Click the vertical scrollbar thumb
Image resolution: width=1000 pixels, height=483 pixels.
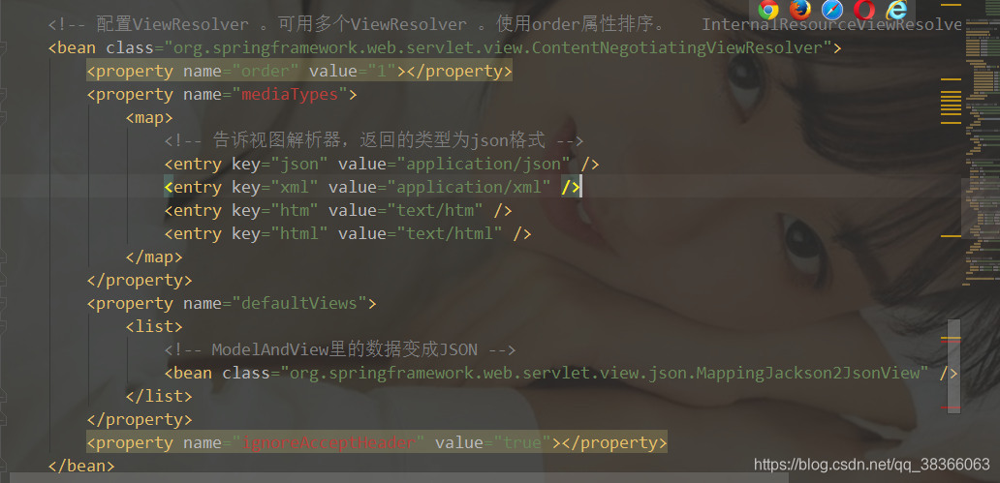pyautogui.click(x=953, y=367)
